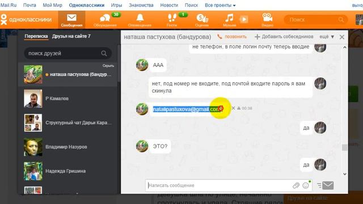This screenshot has width=363, height=204.
Task: Click the header search magnifier icon
Action: [x=341, y=20]
